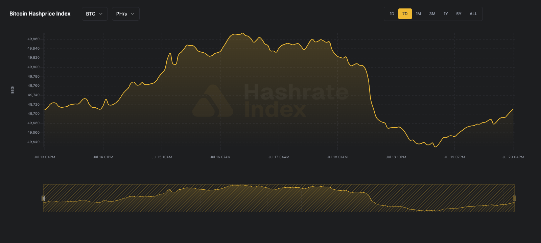Screen dimensions: 541x243
Task: Show ALL time range data
Action: point(473,14)
